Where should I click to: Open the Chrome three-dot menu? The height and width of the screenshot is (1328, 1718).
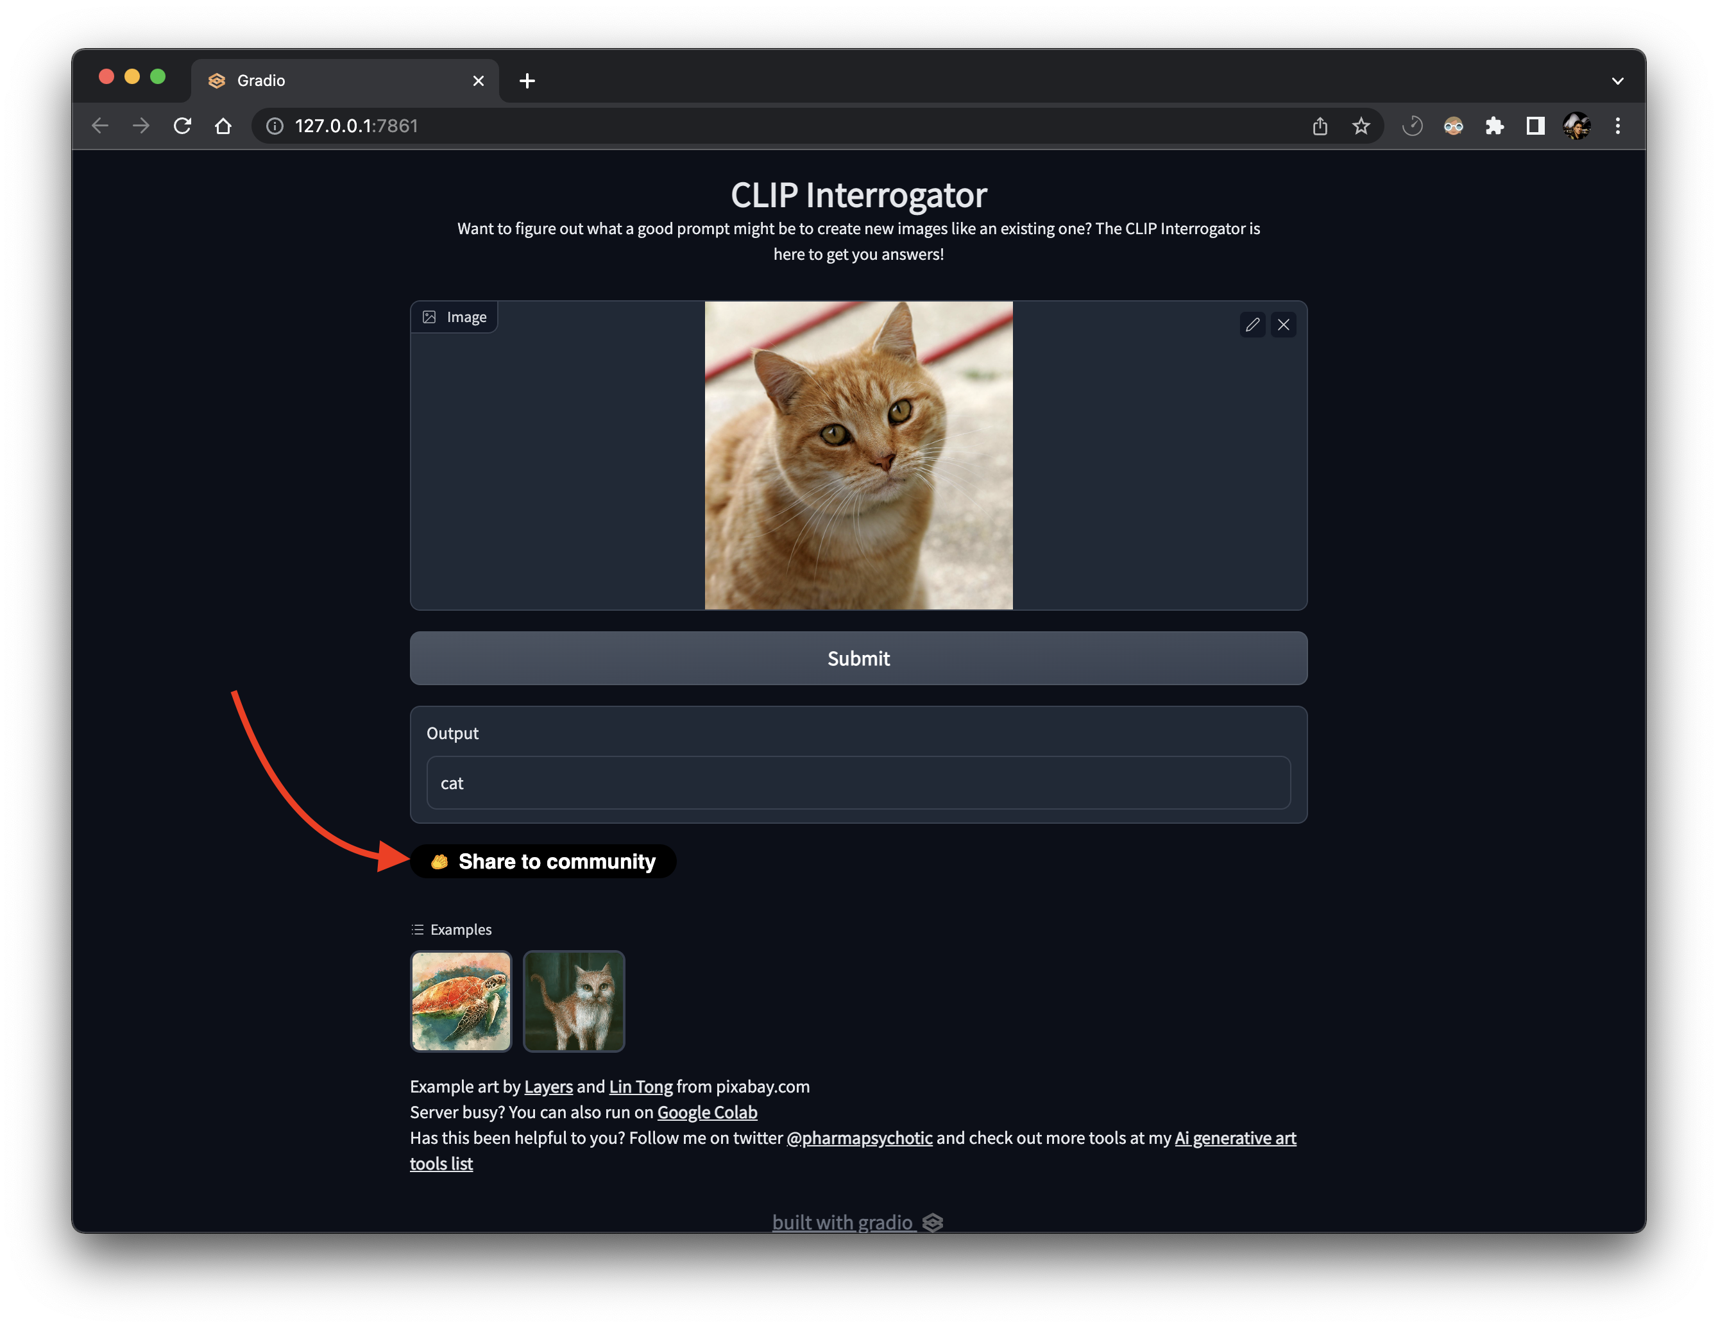tap(1617, 126)
